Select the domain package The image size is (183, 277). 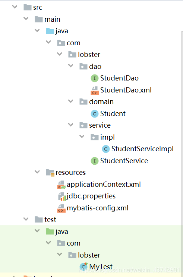tap(101, 102)
